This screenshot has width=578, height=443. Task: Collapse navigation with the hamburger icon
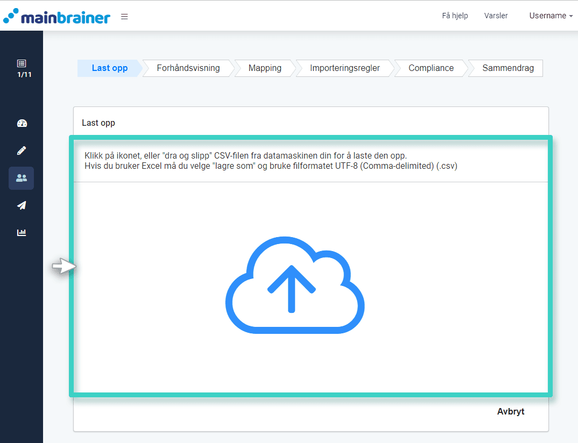pyautogui.click(x=124, y=16)
